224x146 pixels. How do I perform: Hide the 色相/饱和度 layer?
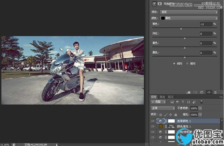click(153, 132)
